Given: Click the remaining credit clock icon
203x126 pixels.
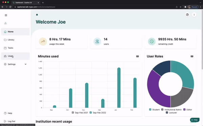Looking at the screenshot, I should click(x=152, y=42).
